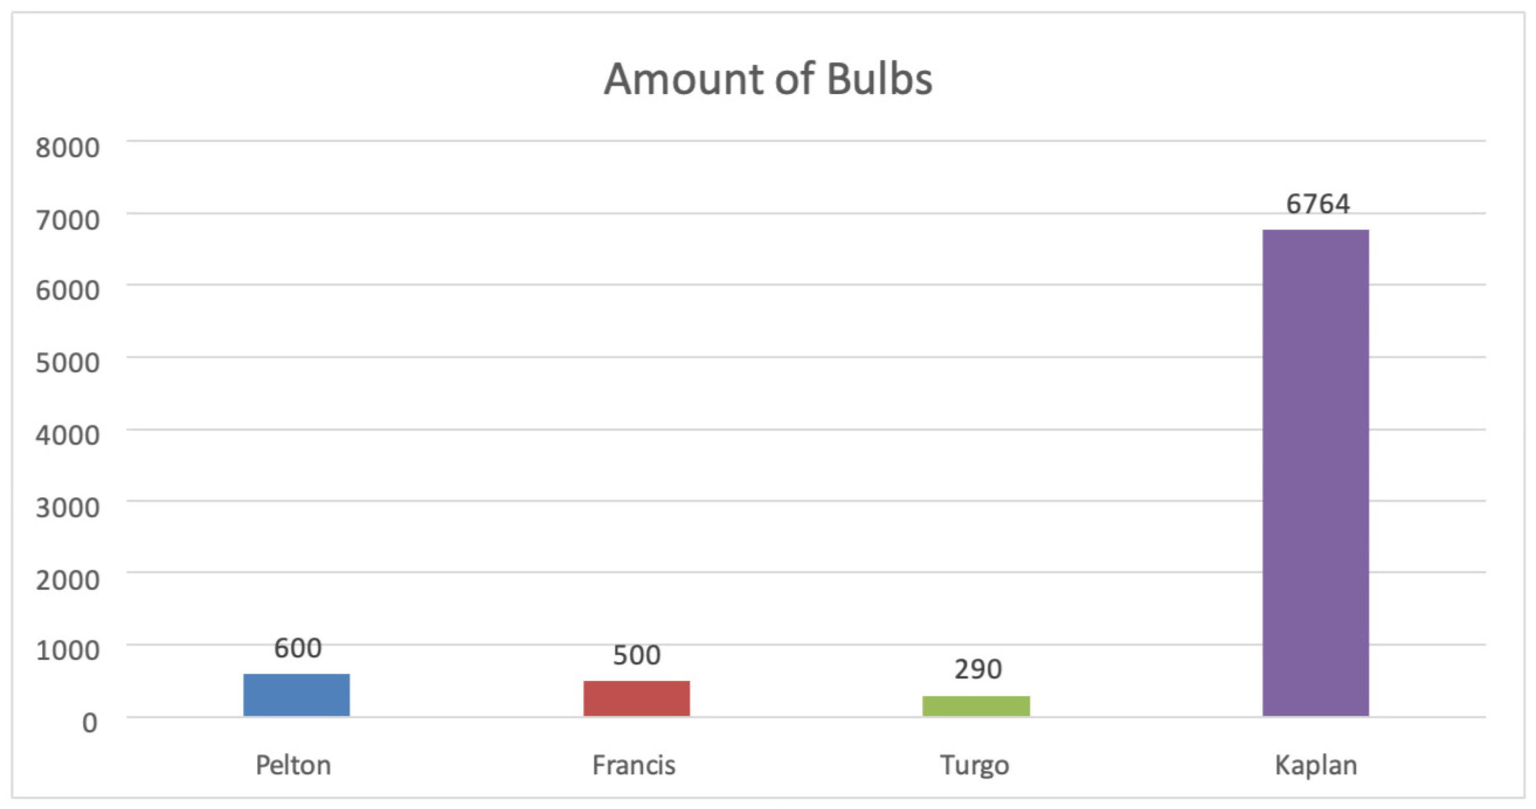Click the 8000 value on vertical axis
This screenshot has height=809, width=1536.
point(67,147)
